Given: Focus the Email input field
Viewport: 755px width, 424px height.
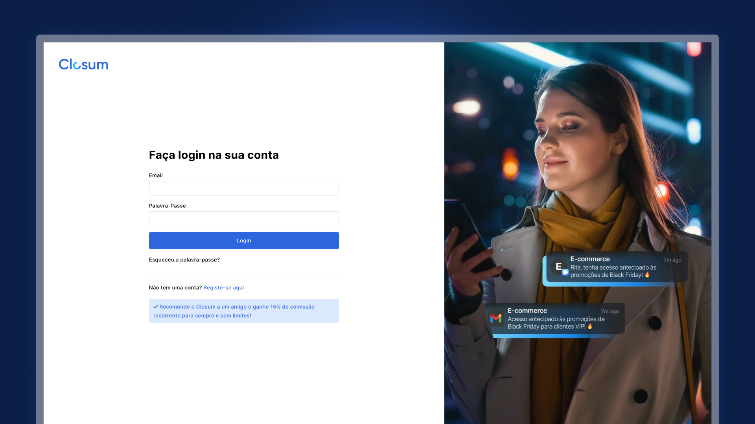Looking at the screenshot, I should click(x=244, y=188).
